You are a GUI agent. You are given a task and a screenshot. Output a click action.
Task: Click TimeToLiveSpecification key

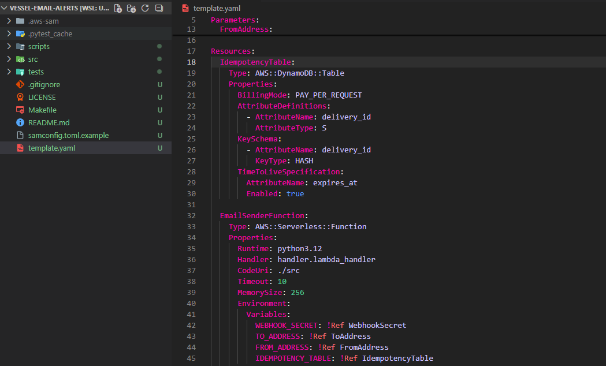click(x=289, y=172)
